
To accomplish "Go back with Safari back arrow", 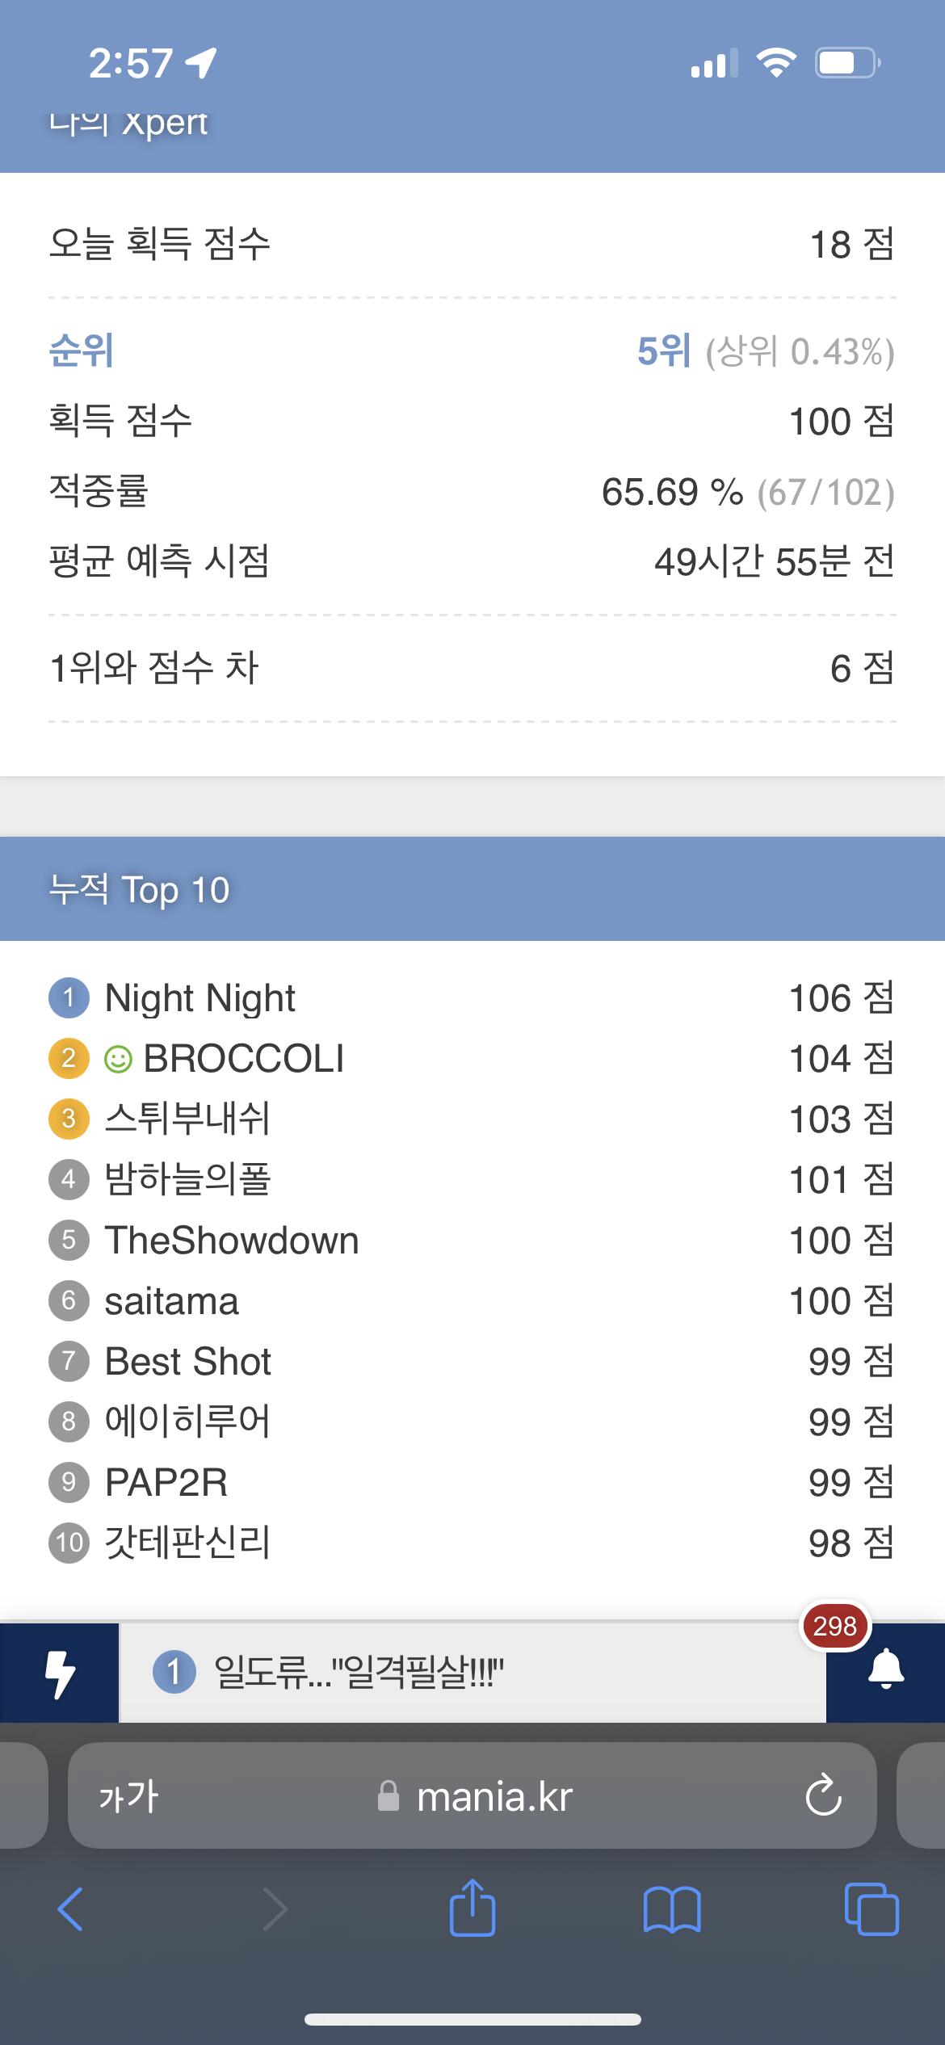I will pyautogui.click(x=71, y=1909).
